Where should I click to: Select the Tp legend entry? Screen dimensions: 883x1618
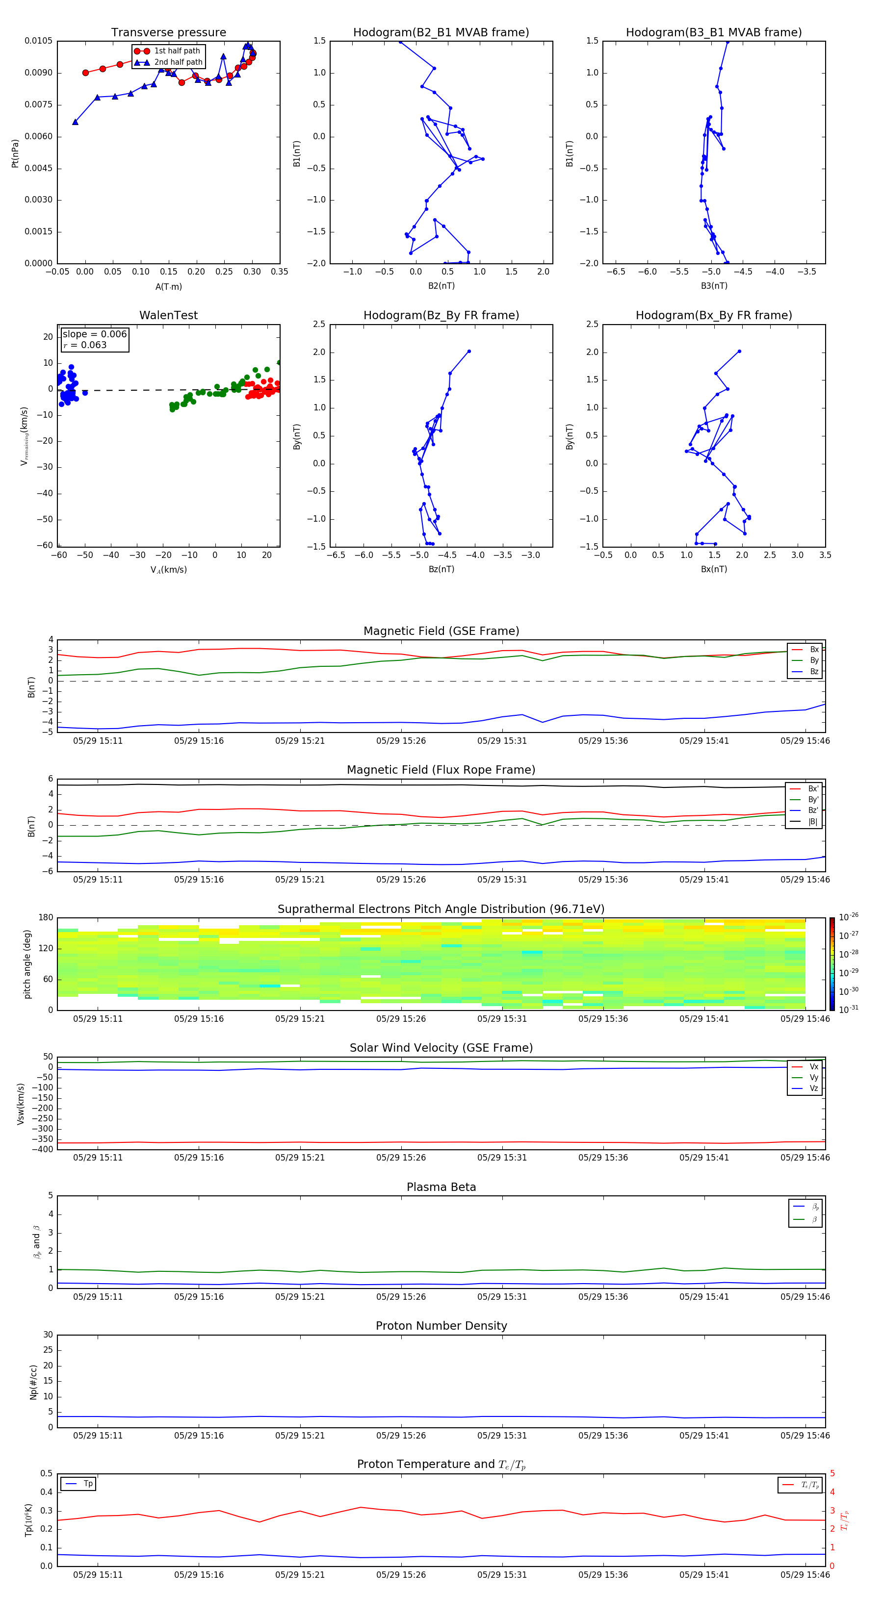click(78, 1484)
